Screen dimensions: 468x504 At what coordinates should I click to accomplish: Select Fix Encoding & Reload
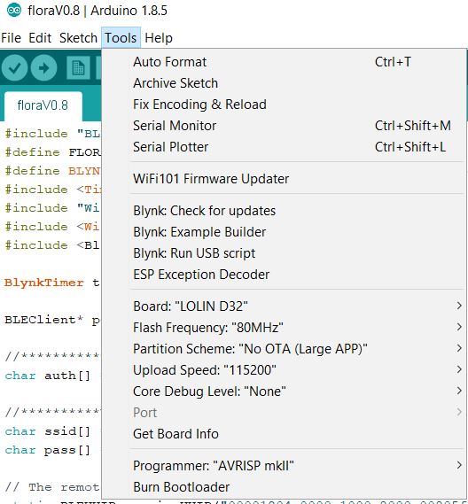[x=284, y=105]
